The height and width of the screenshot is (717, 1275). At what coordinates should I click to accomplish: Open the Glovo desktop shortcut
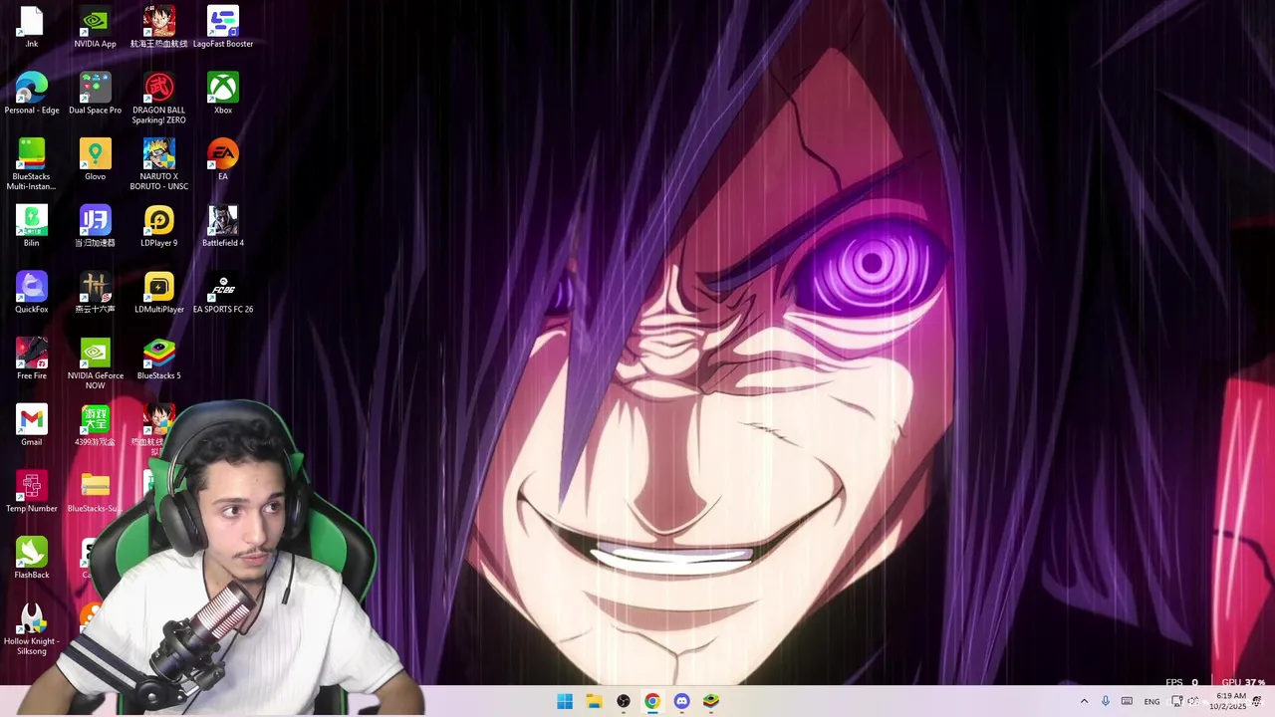point(95,160)
